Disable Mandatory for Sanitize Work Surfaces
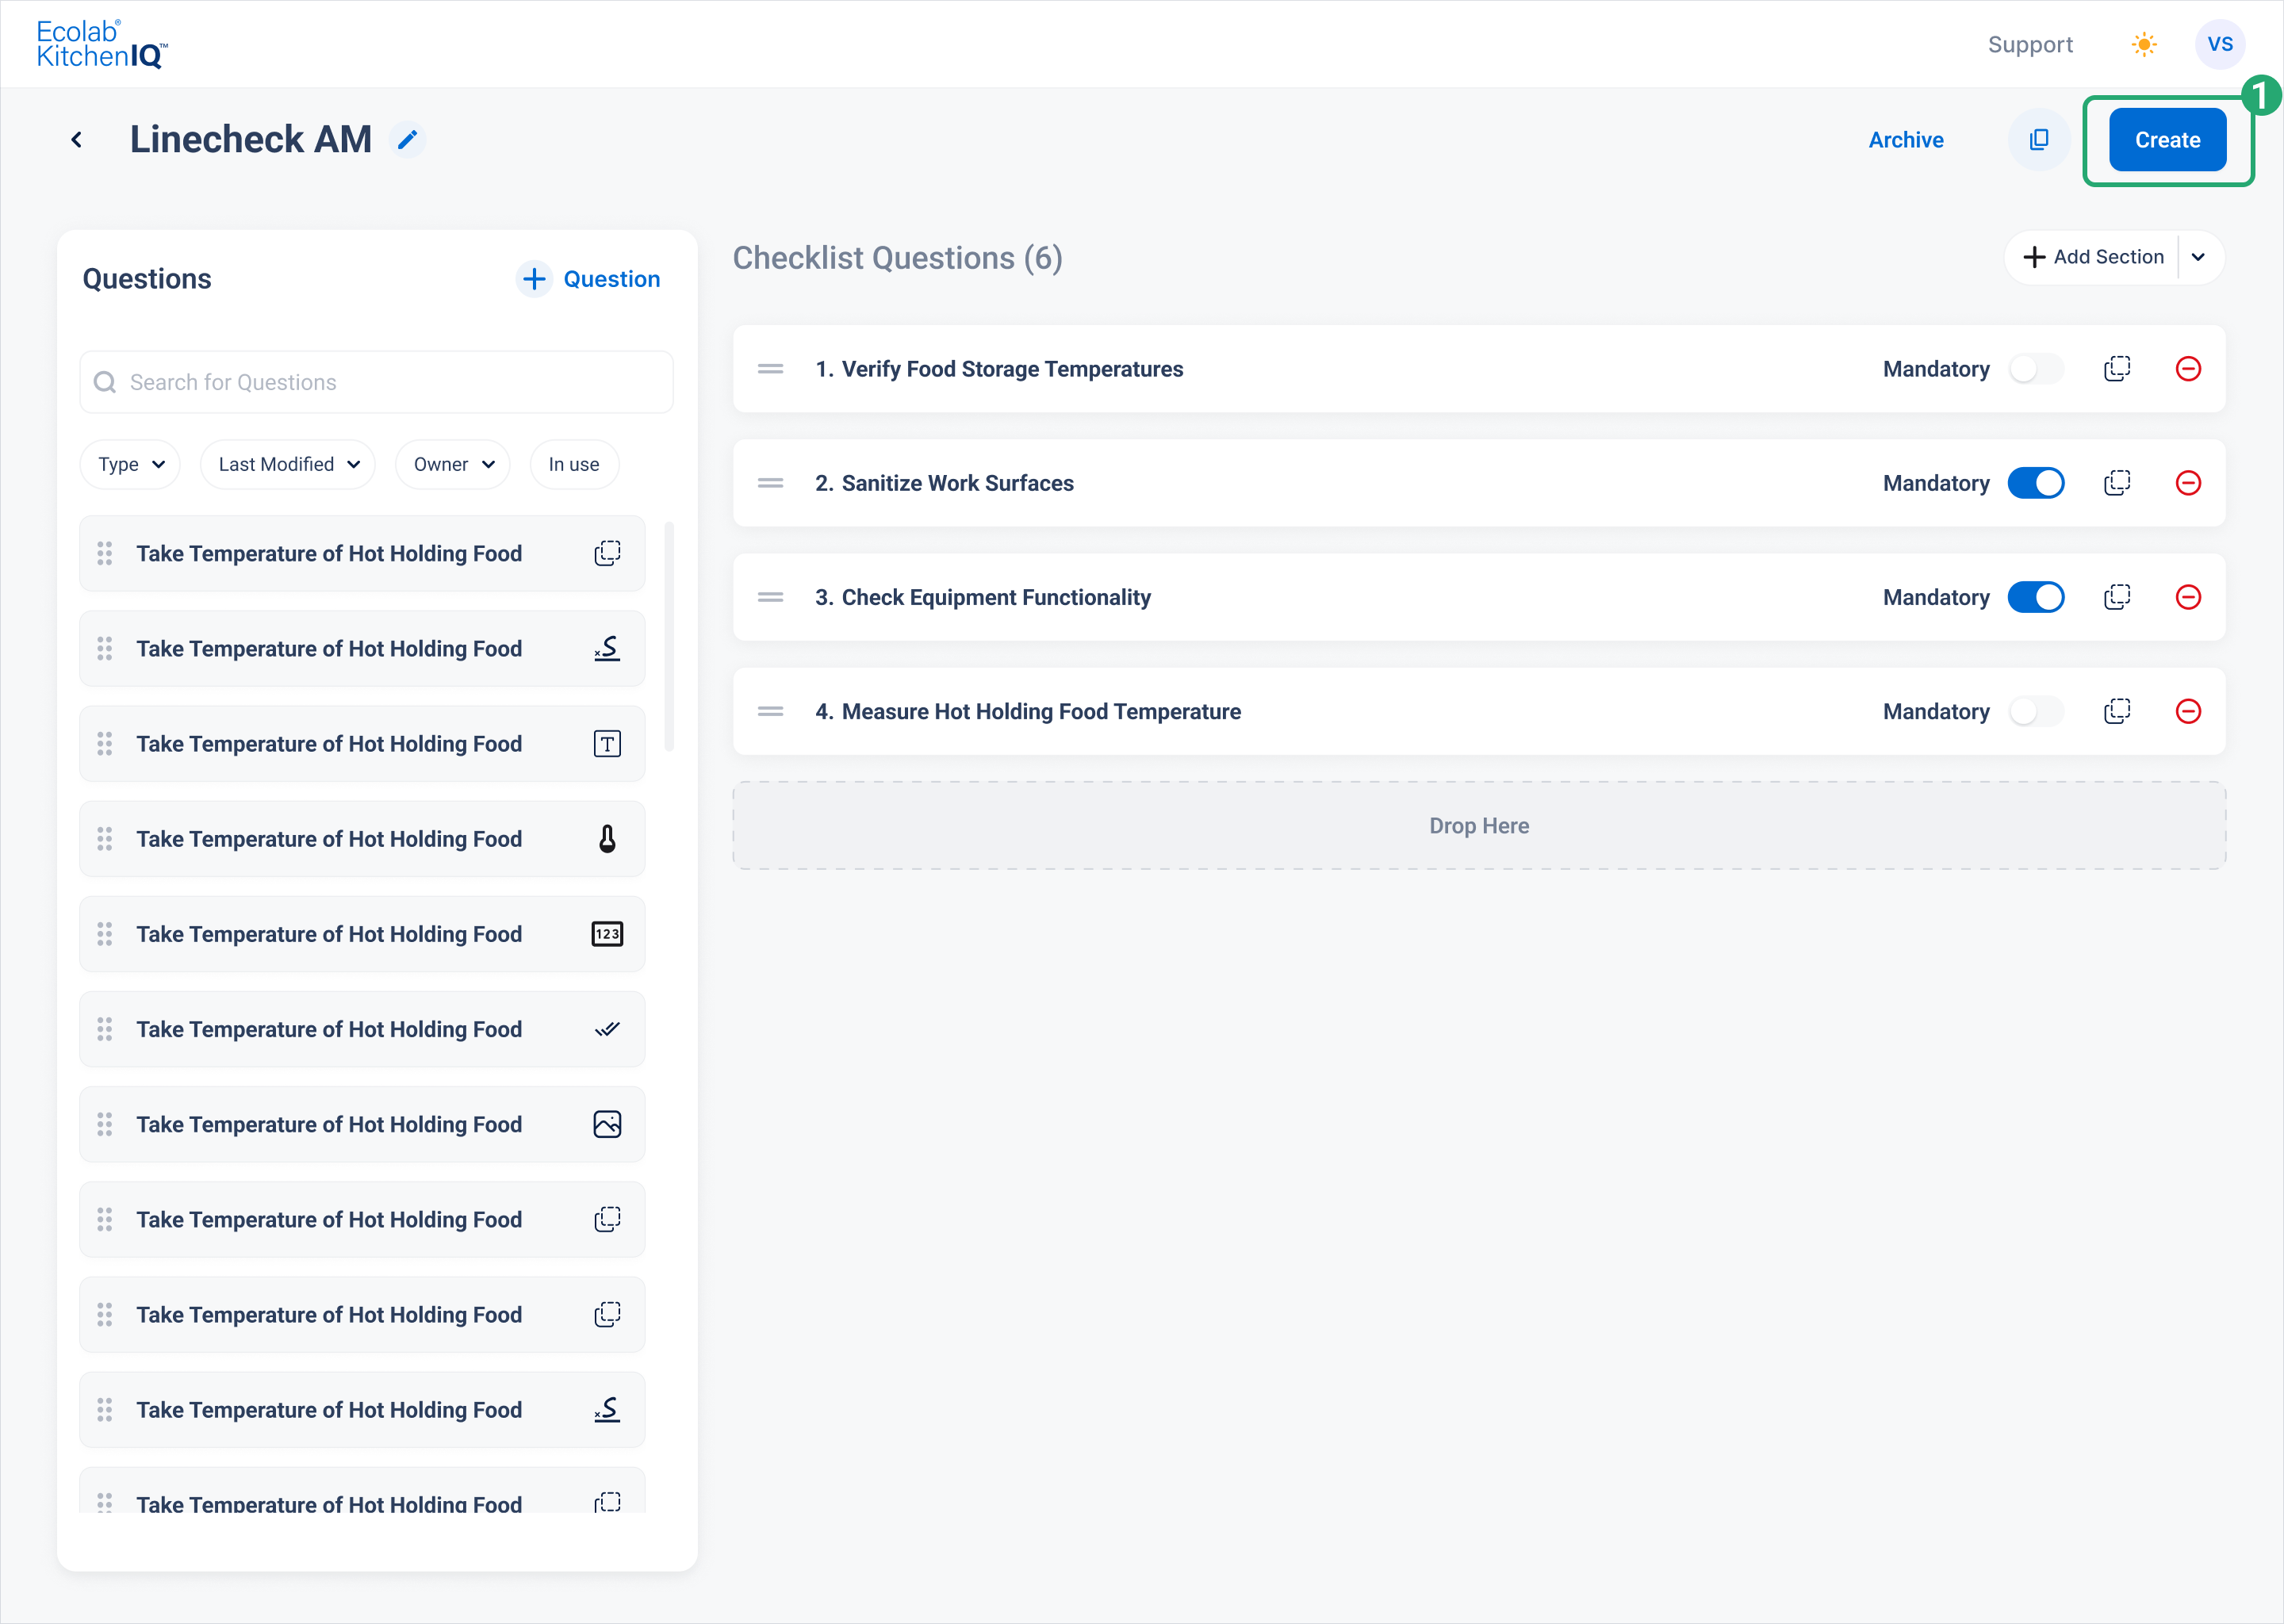Screen dimensions: 2284x1624 point(2036,483)
